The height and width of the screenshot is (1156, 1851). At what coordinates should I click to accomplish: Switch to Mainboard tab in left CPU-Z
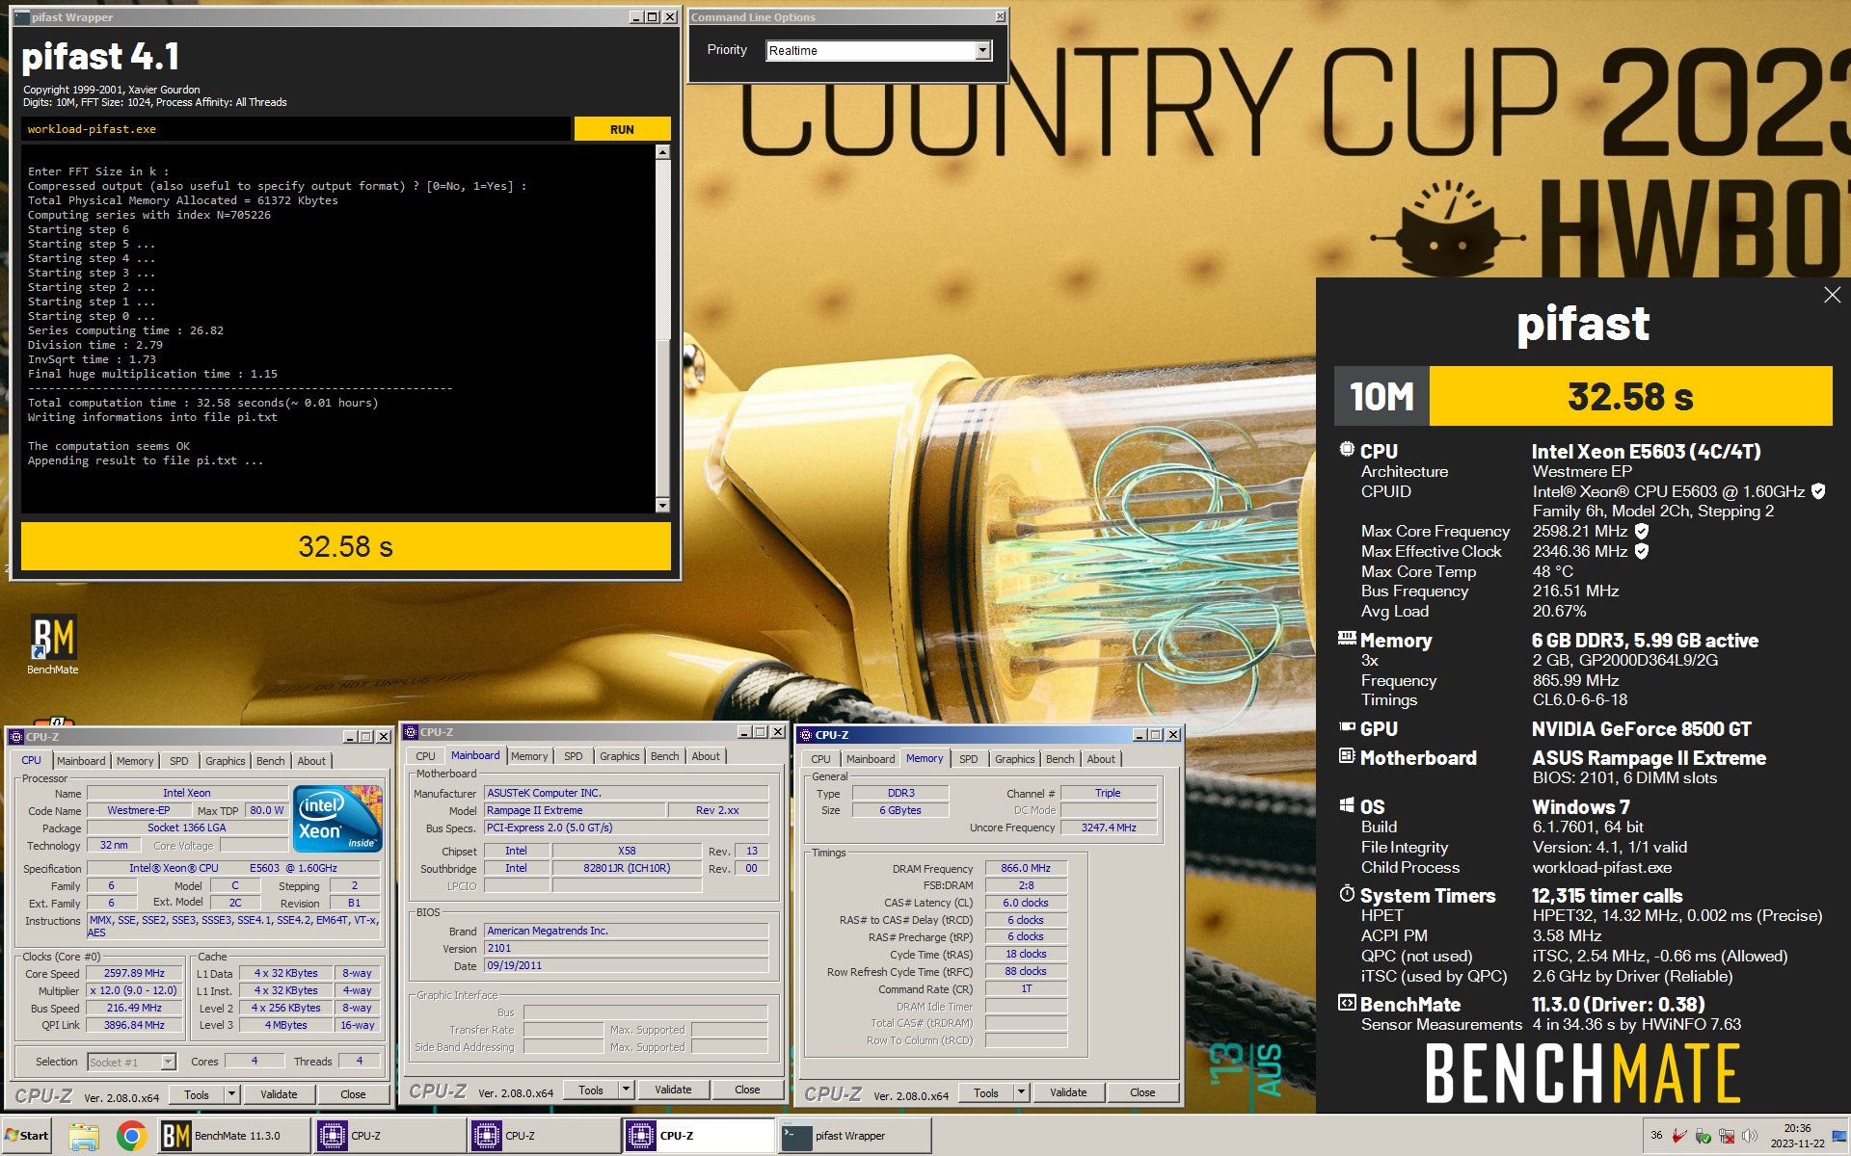coord(81,761)
